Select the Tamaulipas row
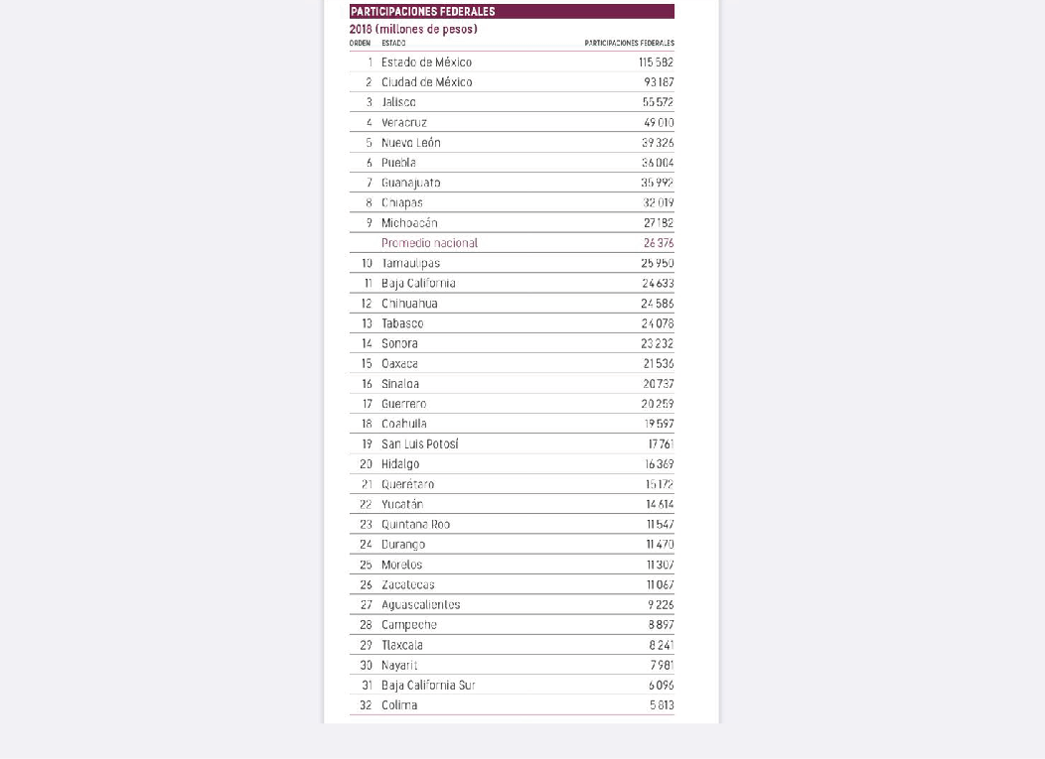The width and height of the screenshot is (1045, 759). 512,263
